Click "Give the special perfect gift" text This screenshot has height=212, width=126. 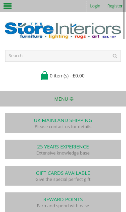(x=63, y=180)
